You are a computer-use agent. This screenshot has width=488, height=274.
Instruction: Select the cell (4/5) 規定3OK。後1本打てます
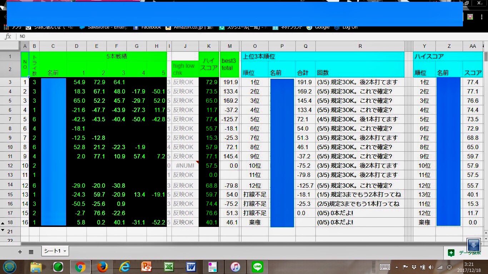point(360,119)
